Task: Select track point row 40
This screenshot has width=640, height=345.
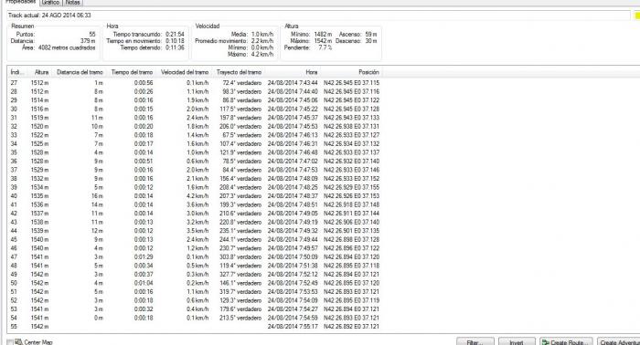Action: click(195, 196)
